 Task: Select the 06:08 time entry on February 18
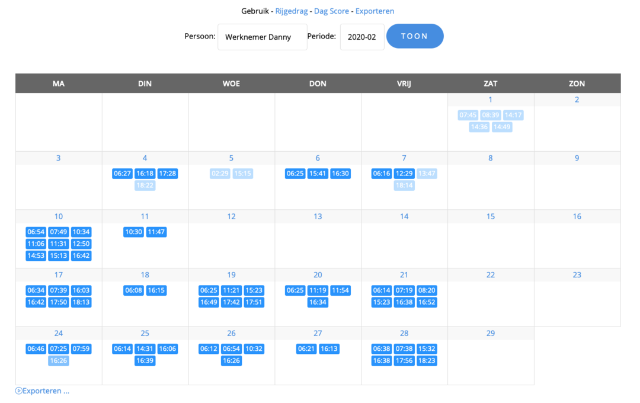click(x=133, y=290)
